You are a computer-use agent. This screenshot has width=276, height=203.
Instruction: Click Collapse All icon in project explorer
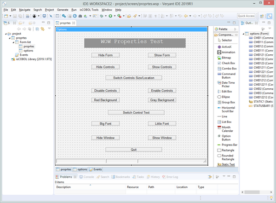click(x=38, y=29)
